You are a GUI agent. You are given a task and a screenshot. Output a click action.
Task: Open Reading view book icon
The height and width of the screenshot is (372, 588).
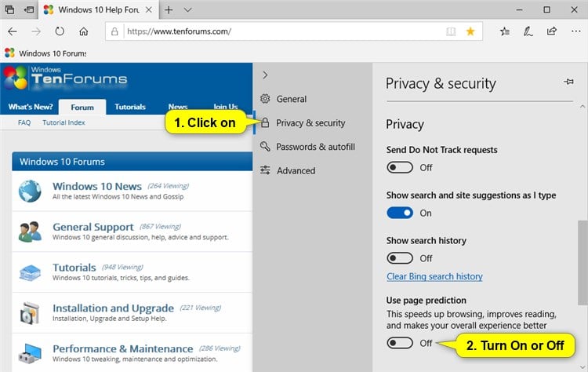point(451,31)
